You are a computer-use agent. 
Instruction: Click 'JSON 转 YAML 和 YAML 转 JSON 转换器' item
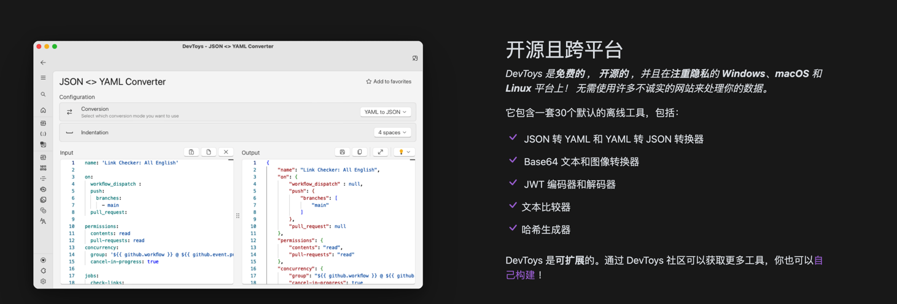(613, 139)
